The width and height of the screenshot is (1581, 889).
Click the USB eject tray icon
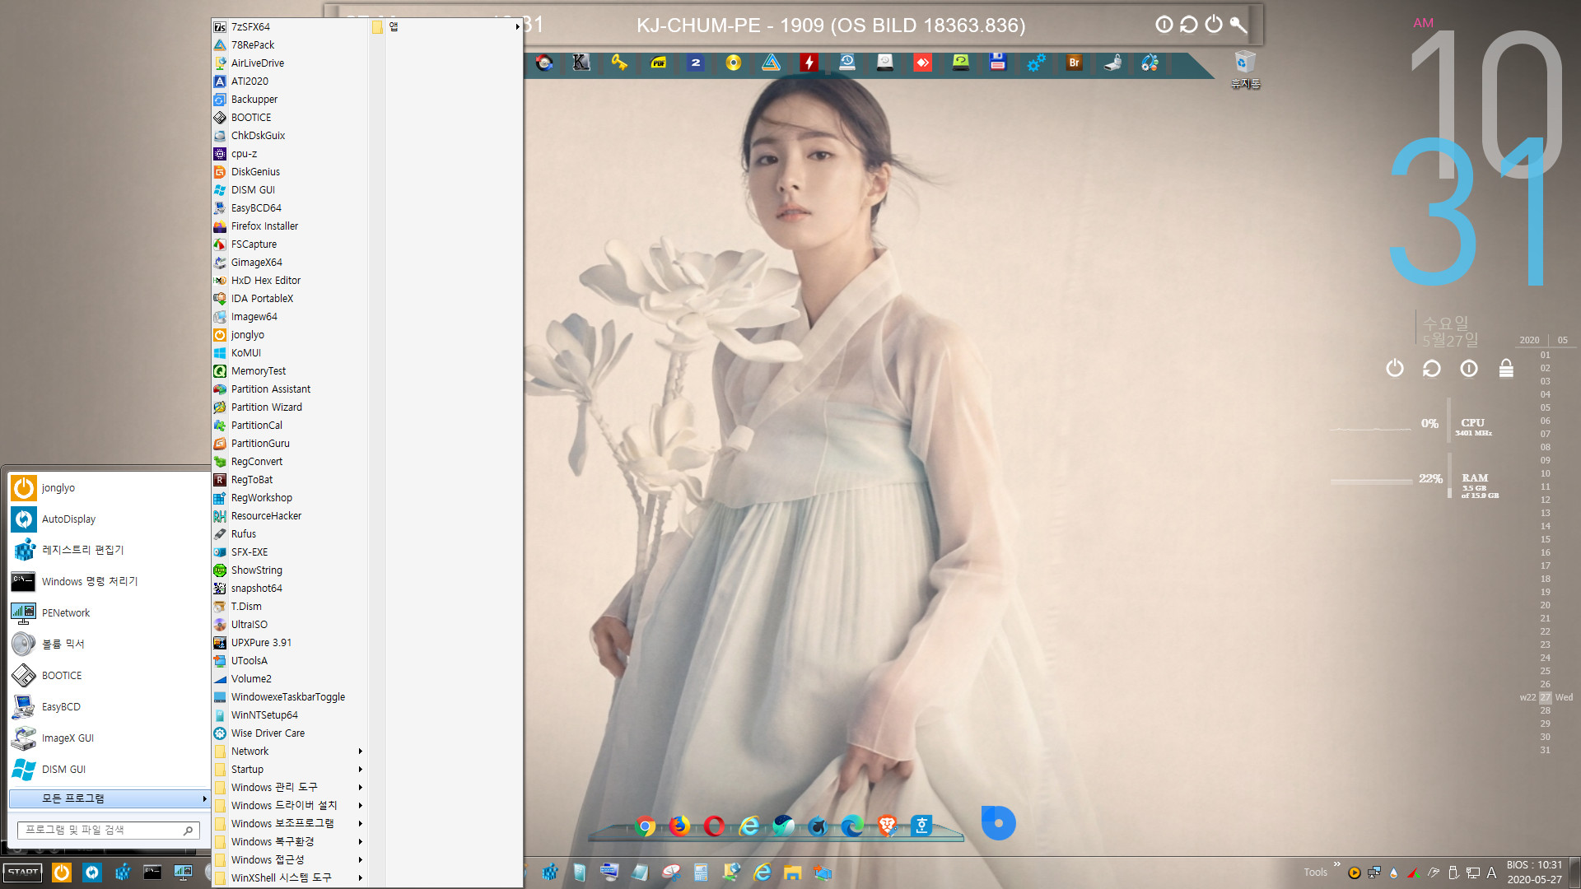pos(1453,873)
